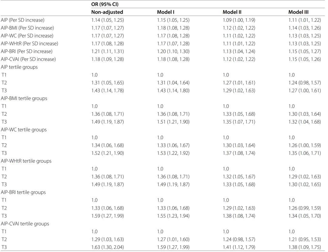The width and height of the screenshot is (328, 252).
Task: Select the AIP-BRI (Per SD increase) label
Action: pyautogui.click(x=26, y=51)
